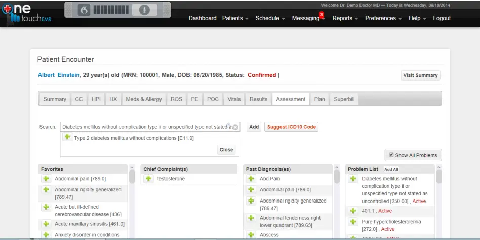The image size is (480, 240).
Task: Select the ROS tab
Action: (x=176, y=99)
